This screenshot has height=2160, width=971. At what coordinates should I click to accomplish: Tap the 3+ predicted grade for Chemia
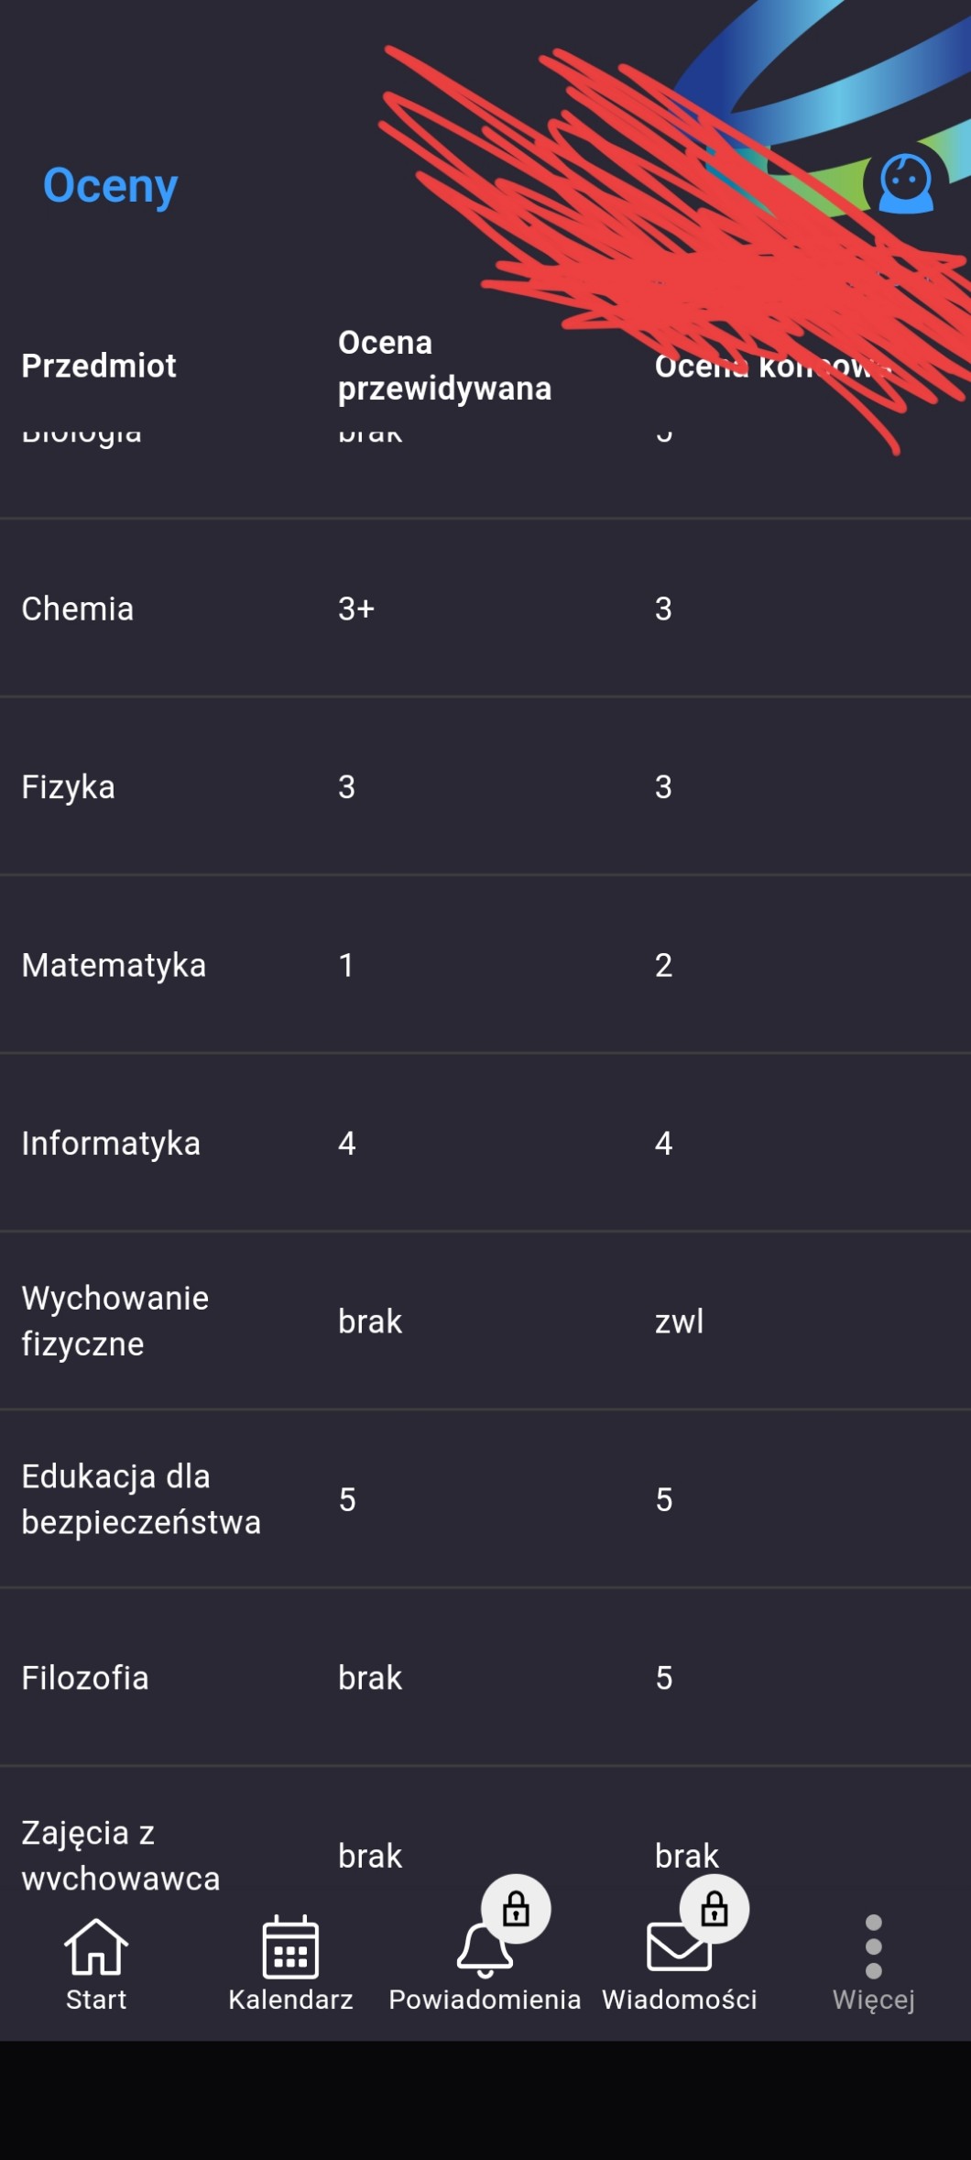[x=356, y=609]
